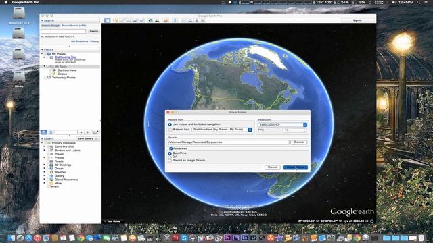The image size is (433, 243).
Task: Open Premiere Pro from the dock
Action: pos(227,238)
